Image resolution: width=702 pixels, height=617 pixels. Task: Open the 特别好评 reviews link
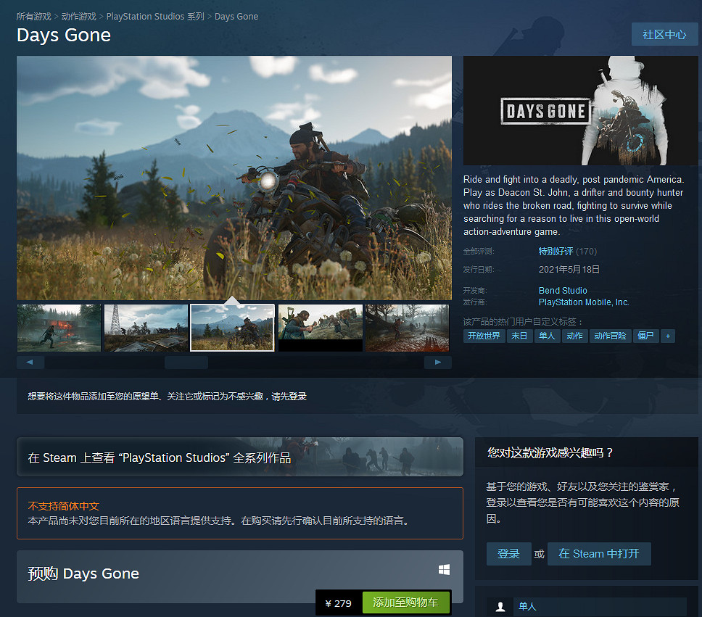tap(556, 251)
